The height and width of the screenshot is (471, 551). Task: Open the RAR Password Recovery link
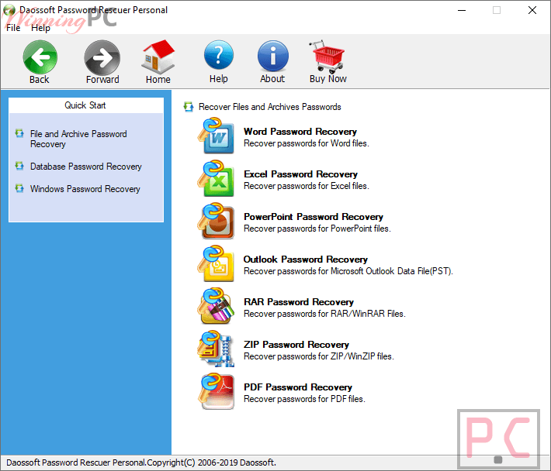[x=299, y=302]
